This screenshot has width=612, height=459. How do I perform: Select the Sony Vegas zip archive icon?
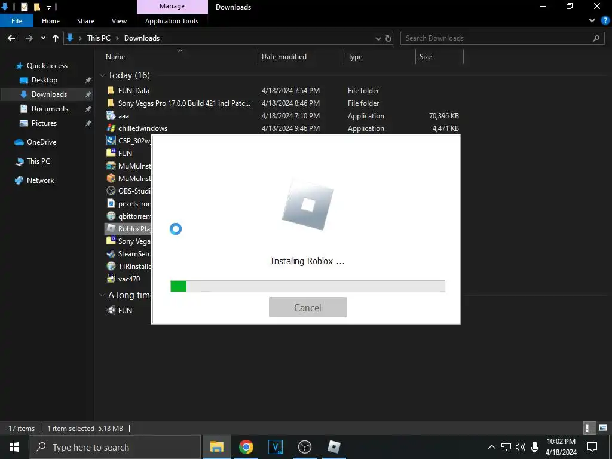[111, 241]
